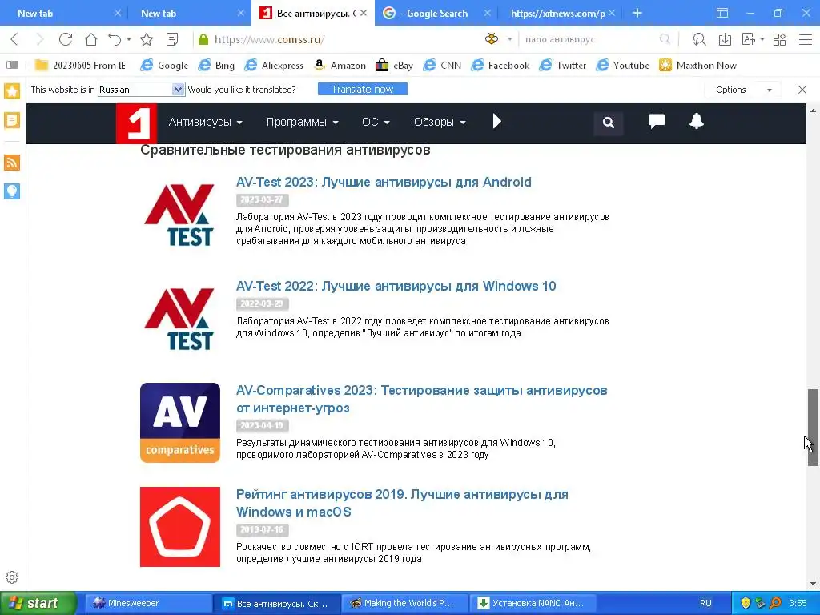Open AV-Test 2022 Windows 10 article link
The image size is (820, 615).
396,286
